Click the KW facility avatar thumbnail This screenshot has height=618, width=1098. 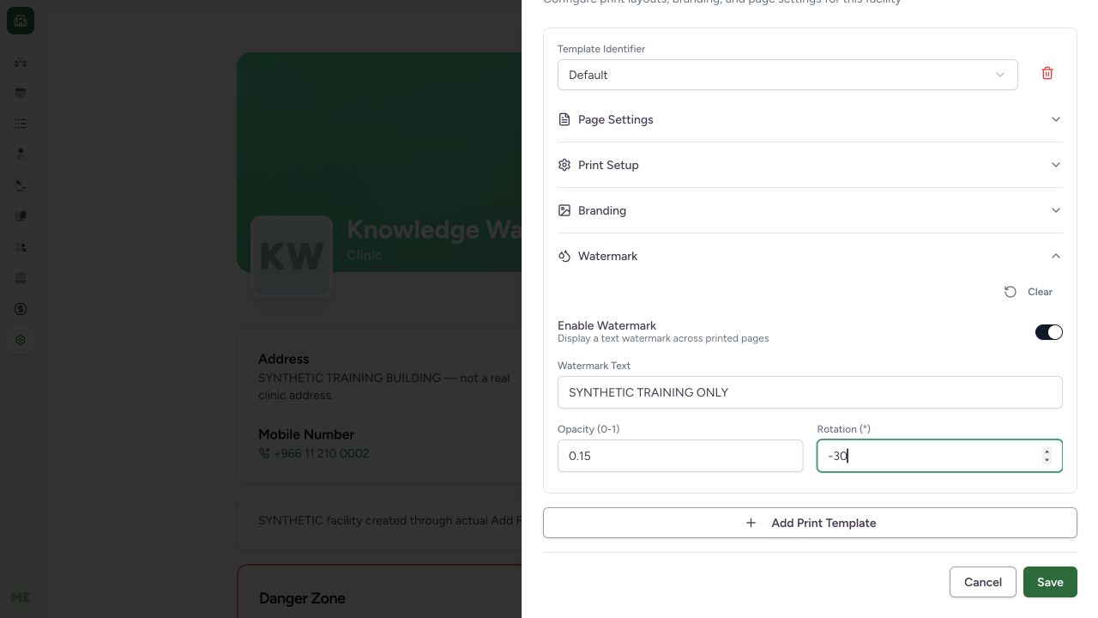pyautogui.click(x=292, y=257)
